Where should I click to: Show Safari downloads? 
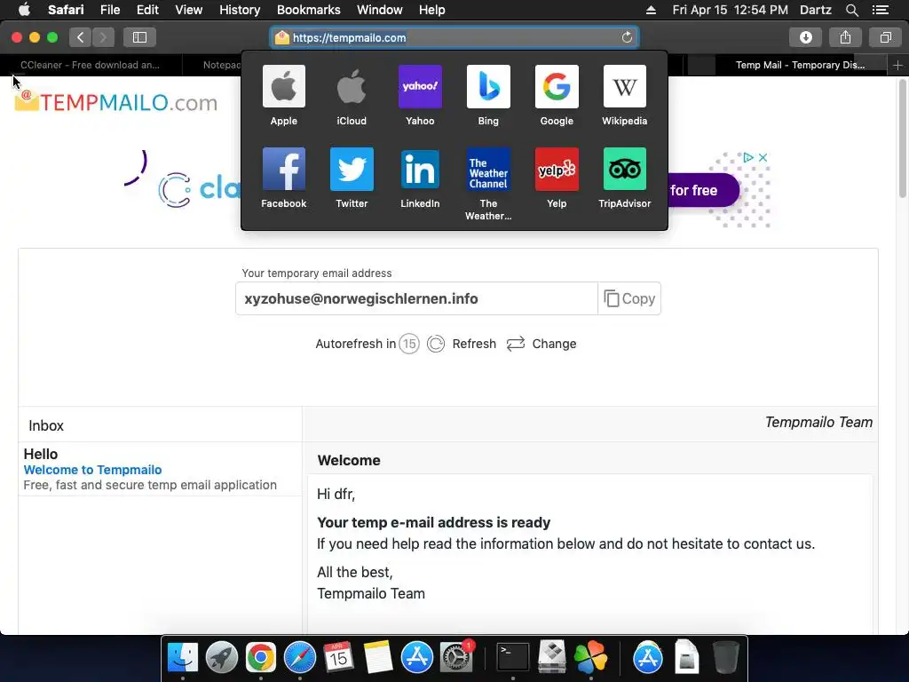[x=805, y=37]
